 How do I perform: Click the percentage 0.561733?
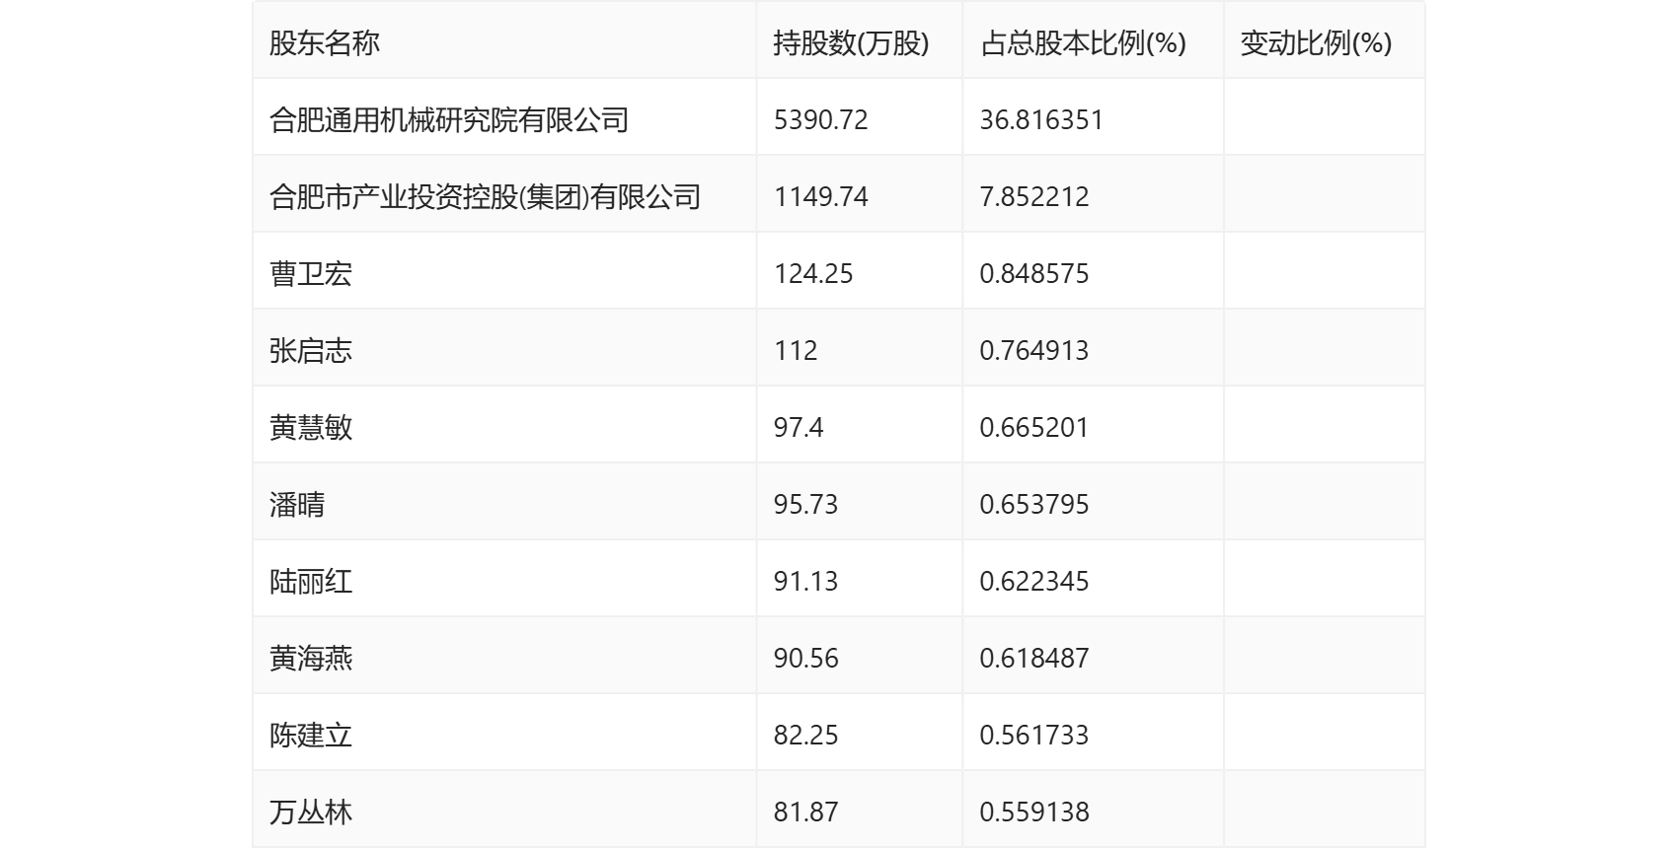[x=1034, y=736]
